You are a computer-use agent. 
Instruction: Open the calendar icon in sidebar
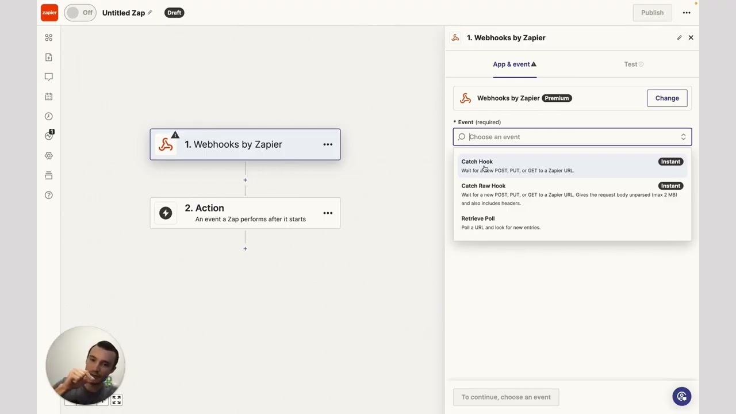click(49, 97)
